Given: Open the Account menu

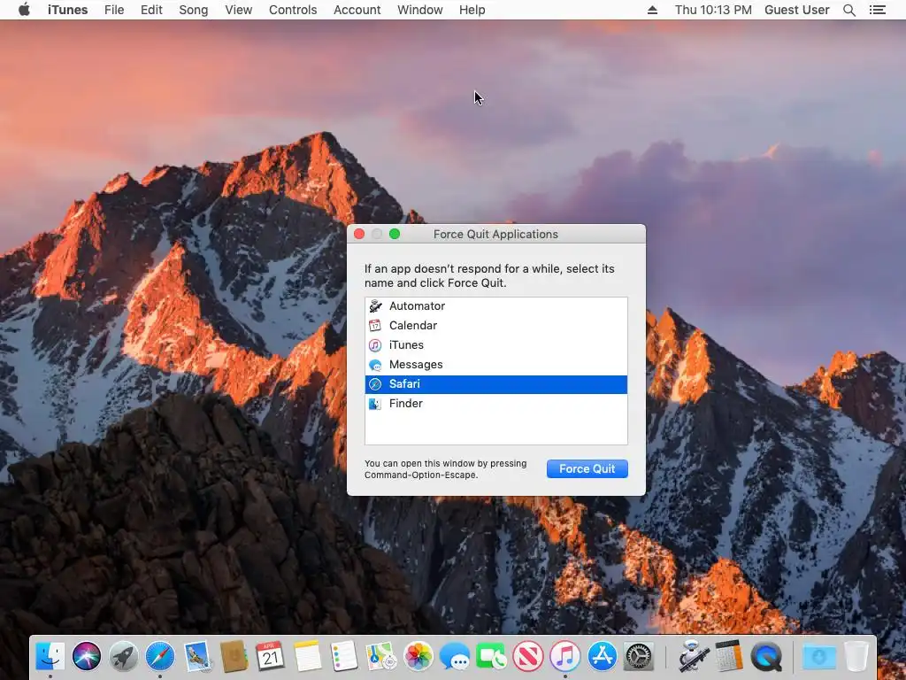Looking at the screenshot, I should [357, 10].
